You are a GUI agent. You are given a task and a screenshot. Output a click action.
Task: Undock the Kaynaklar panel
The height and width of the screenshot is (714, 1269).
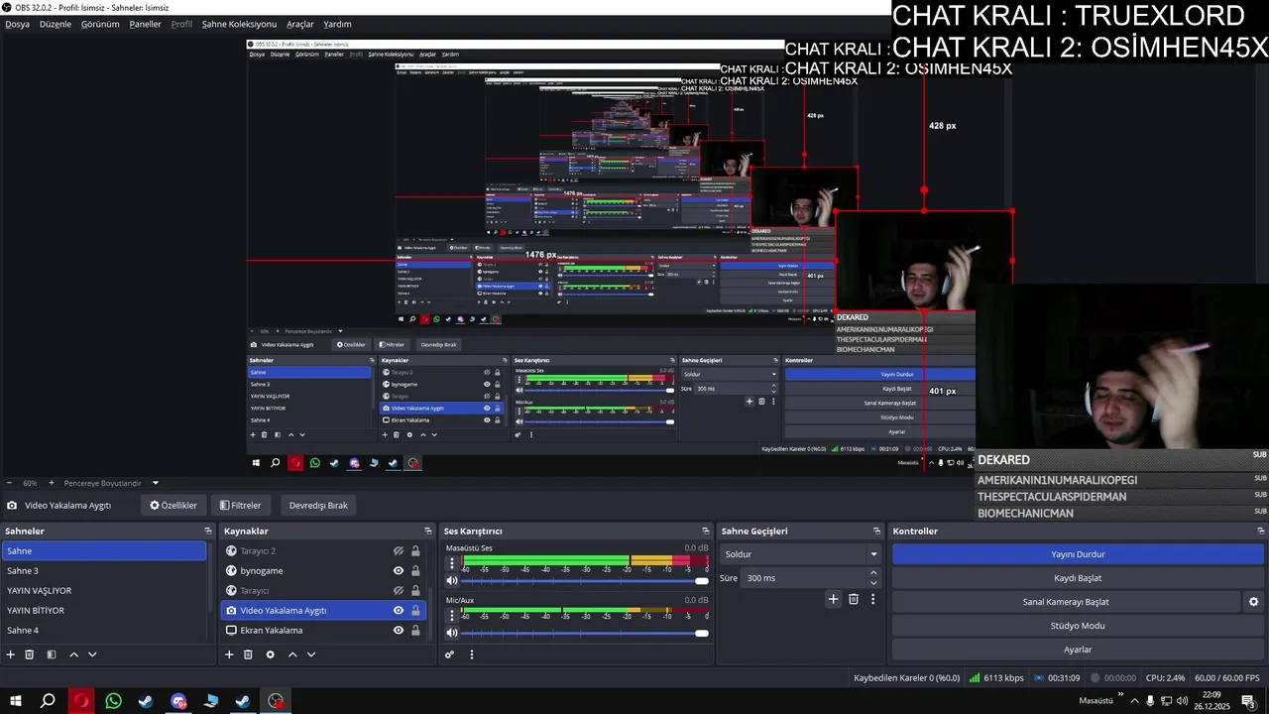coord(428,532)
